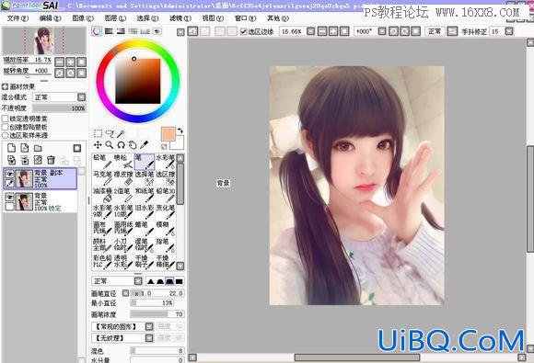Create a new layer with the blank-page icon
Viewport: 534px width, 363px height.
[12, 148]
